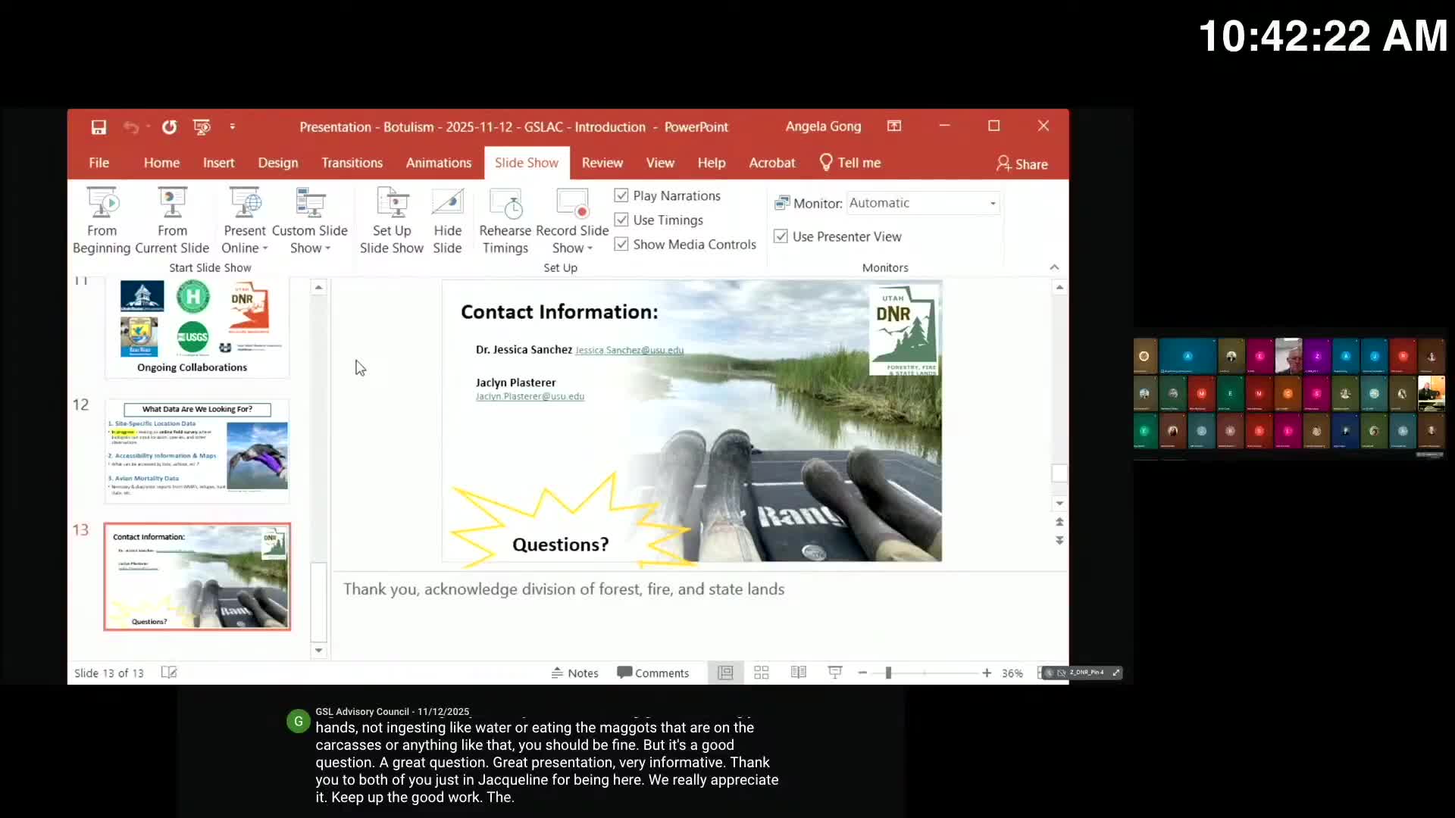The height and width of the screenshot is (818, 1455).
Task: Click the Save icon in title bar
Action: 99,127
